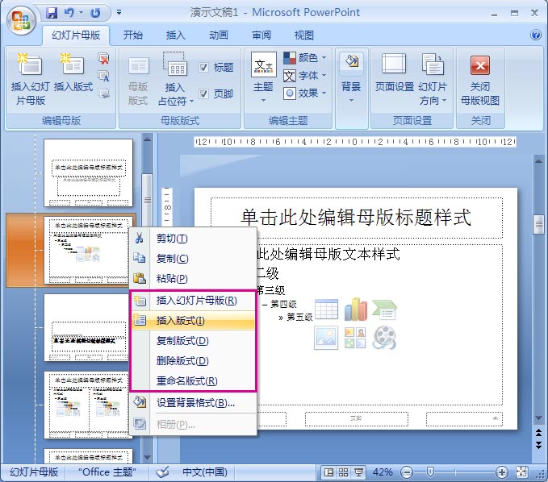Click the 42% zoom level
Image resolution: width=548 pixels, height=482 pixels.
383,472
